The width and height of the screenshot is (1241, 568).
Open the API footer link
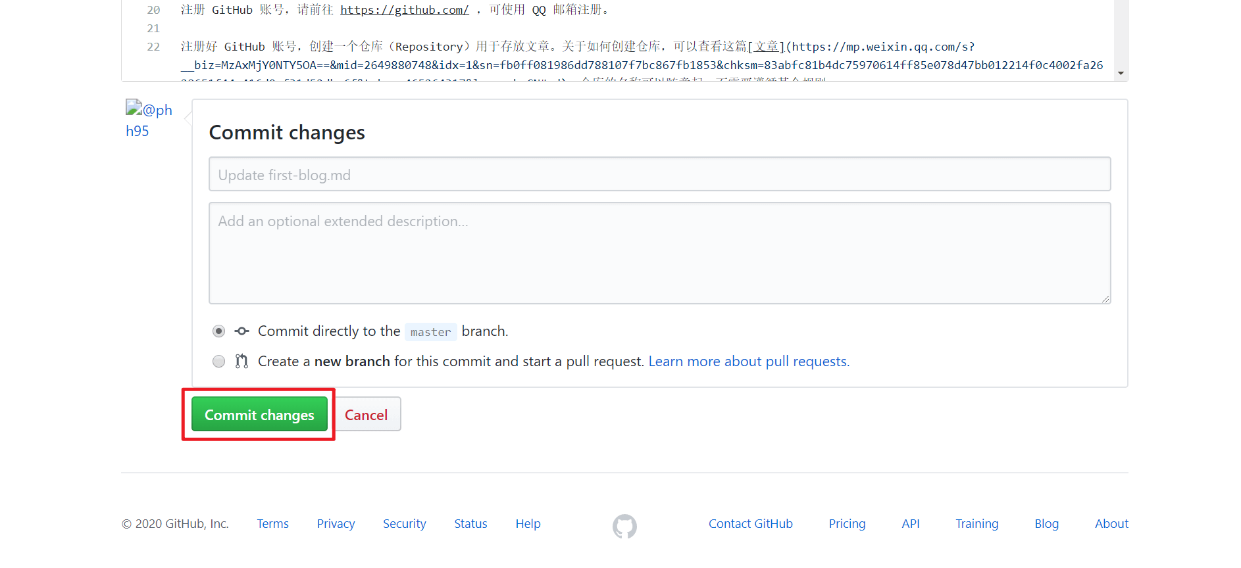(911, 524)
